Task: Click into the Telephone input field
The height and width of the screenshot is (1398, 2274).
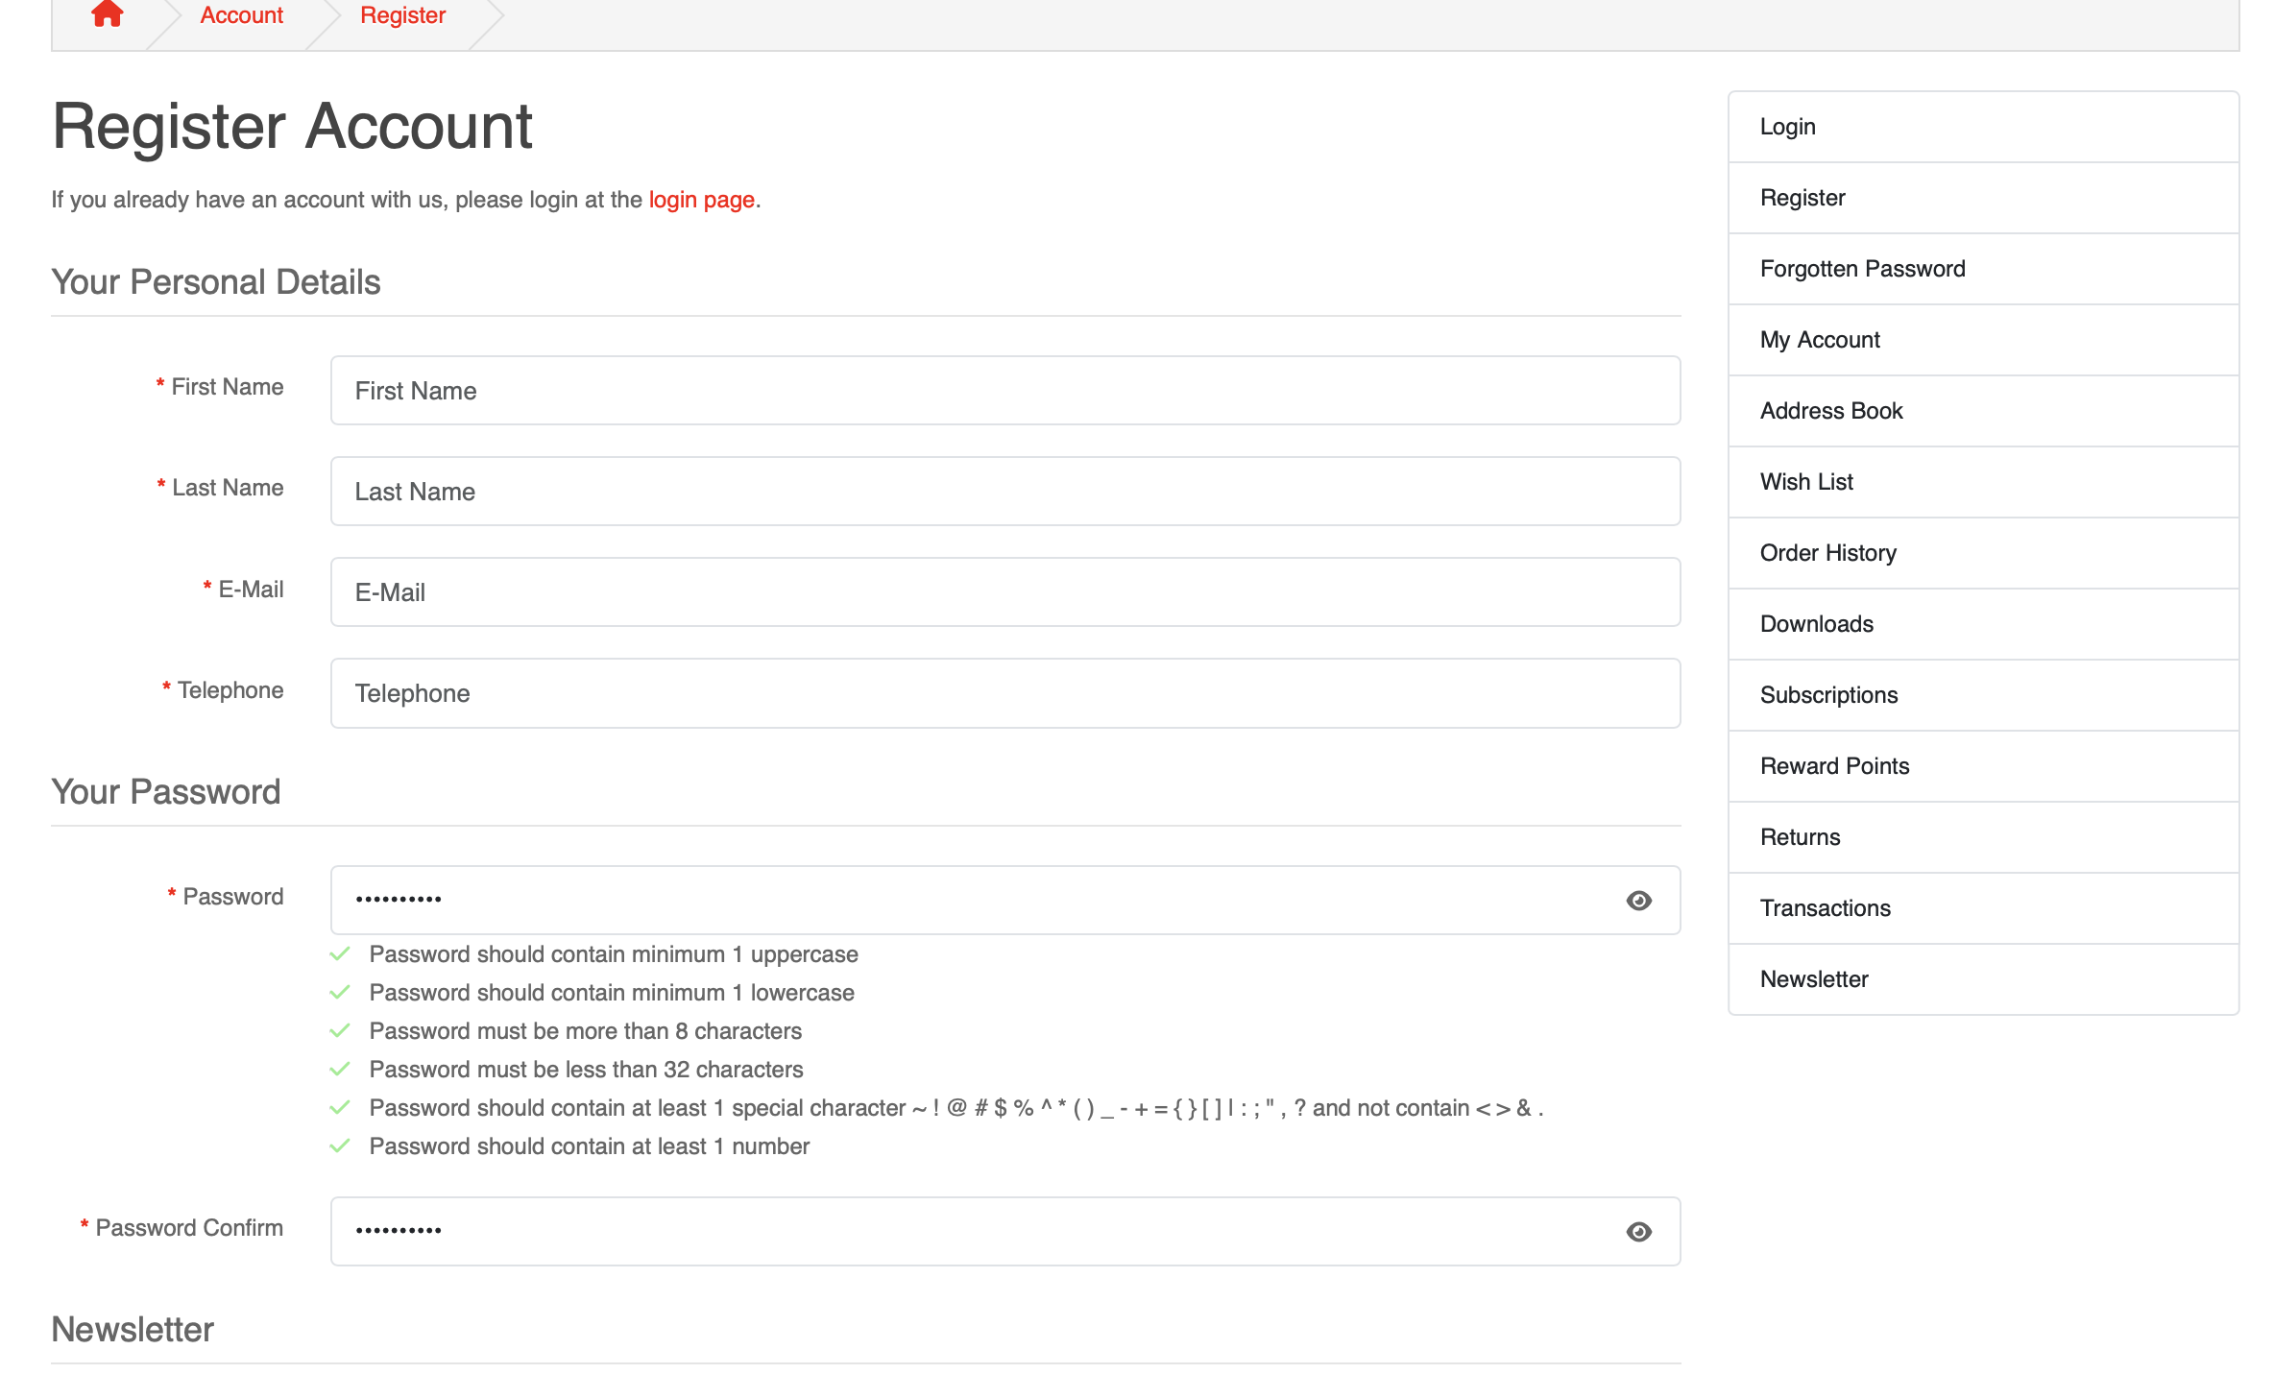Action: tap(1005, 693)
